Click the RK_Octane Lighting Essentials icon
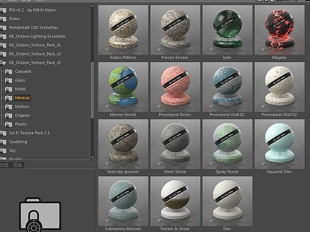Image resolution: width=310 pixels, height=232 pixels. coord(3,37)
